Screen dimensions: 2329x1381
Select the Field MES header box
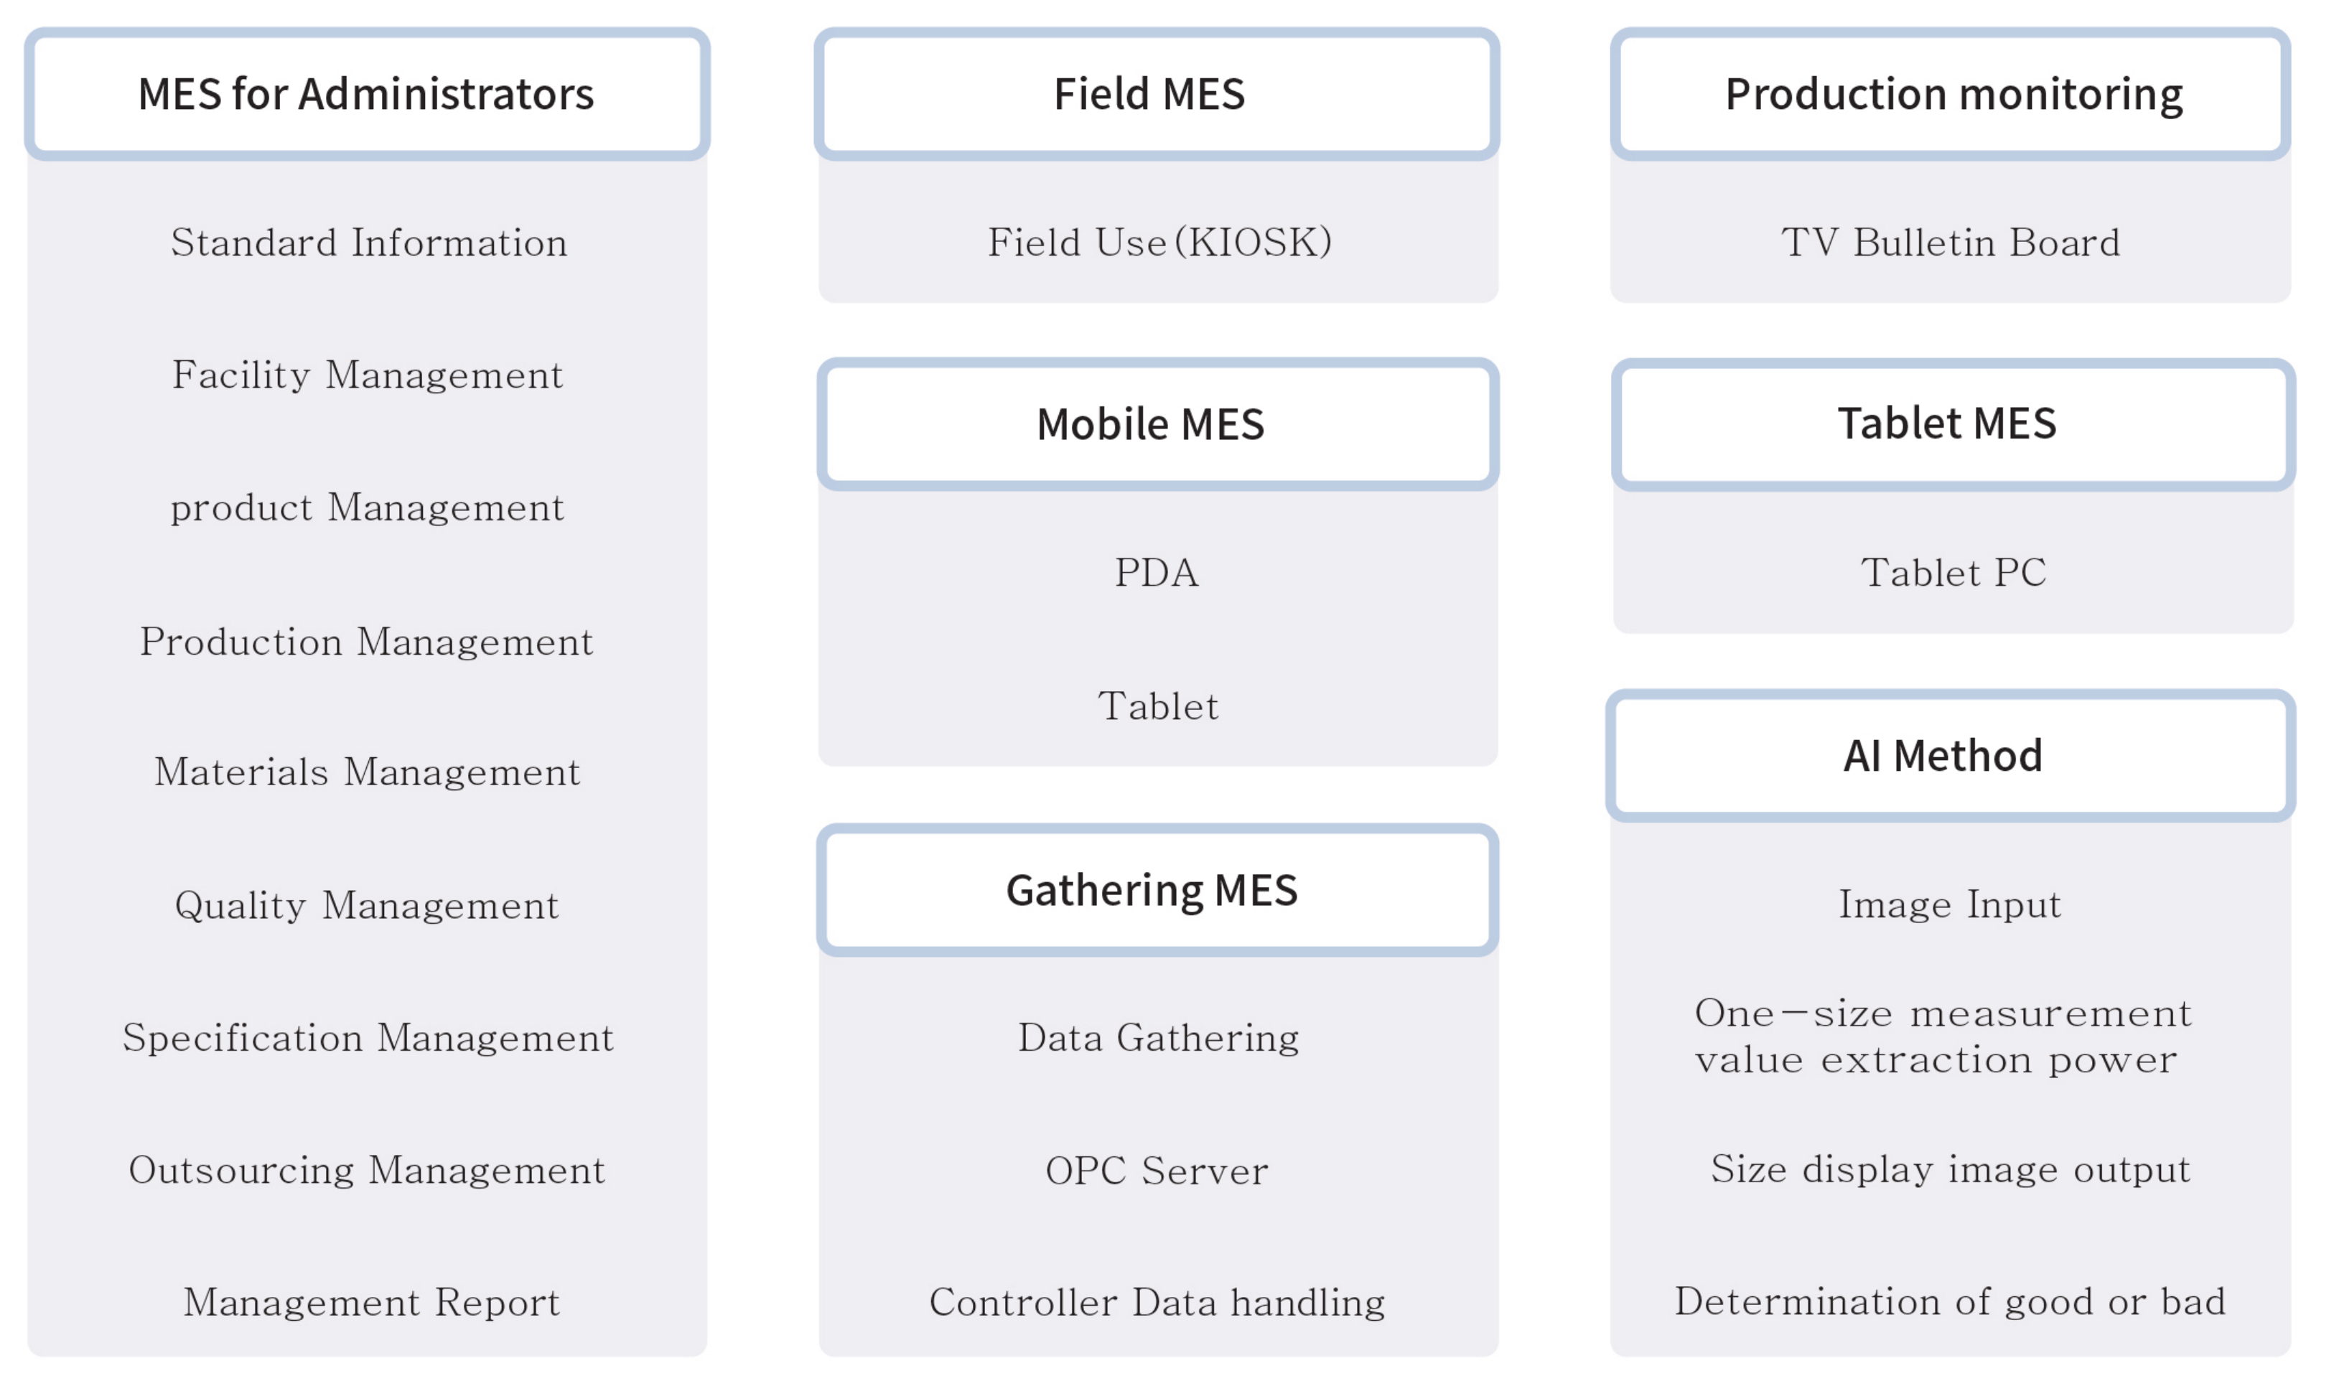pyautogui.click(x=1156, y=94)
